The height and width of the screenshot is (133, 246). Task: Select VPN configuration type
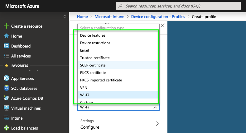click(x=84, y=88)
